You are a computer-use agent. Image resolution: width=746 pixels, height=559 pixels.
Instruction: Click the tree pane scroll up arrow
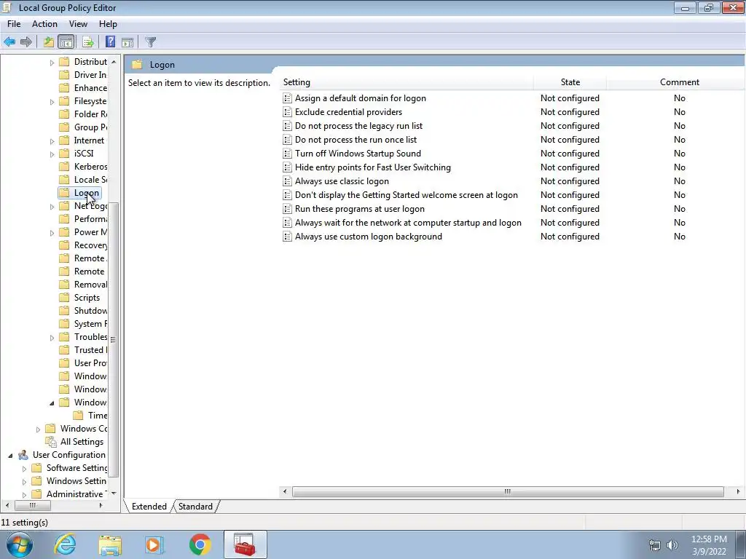pyautogui.click(x=113, y=62)
